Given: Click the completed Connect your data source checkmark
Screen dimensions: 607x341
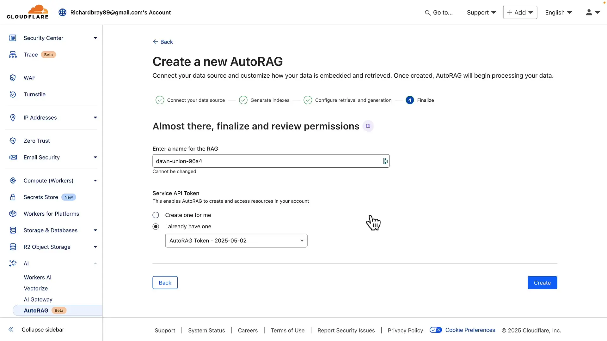Looking at the screenshot, I should pyautogui.click(x=160, y=100).
